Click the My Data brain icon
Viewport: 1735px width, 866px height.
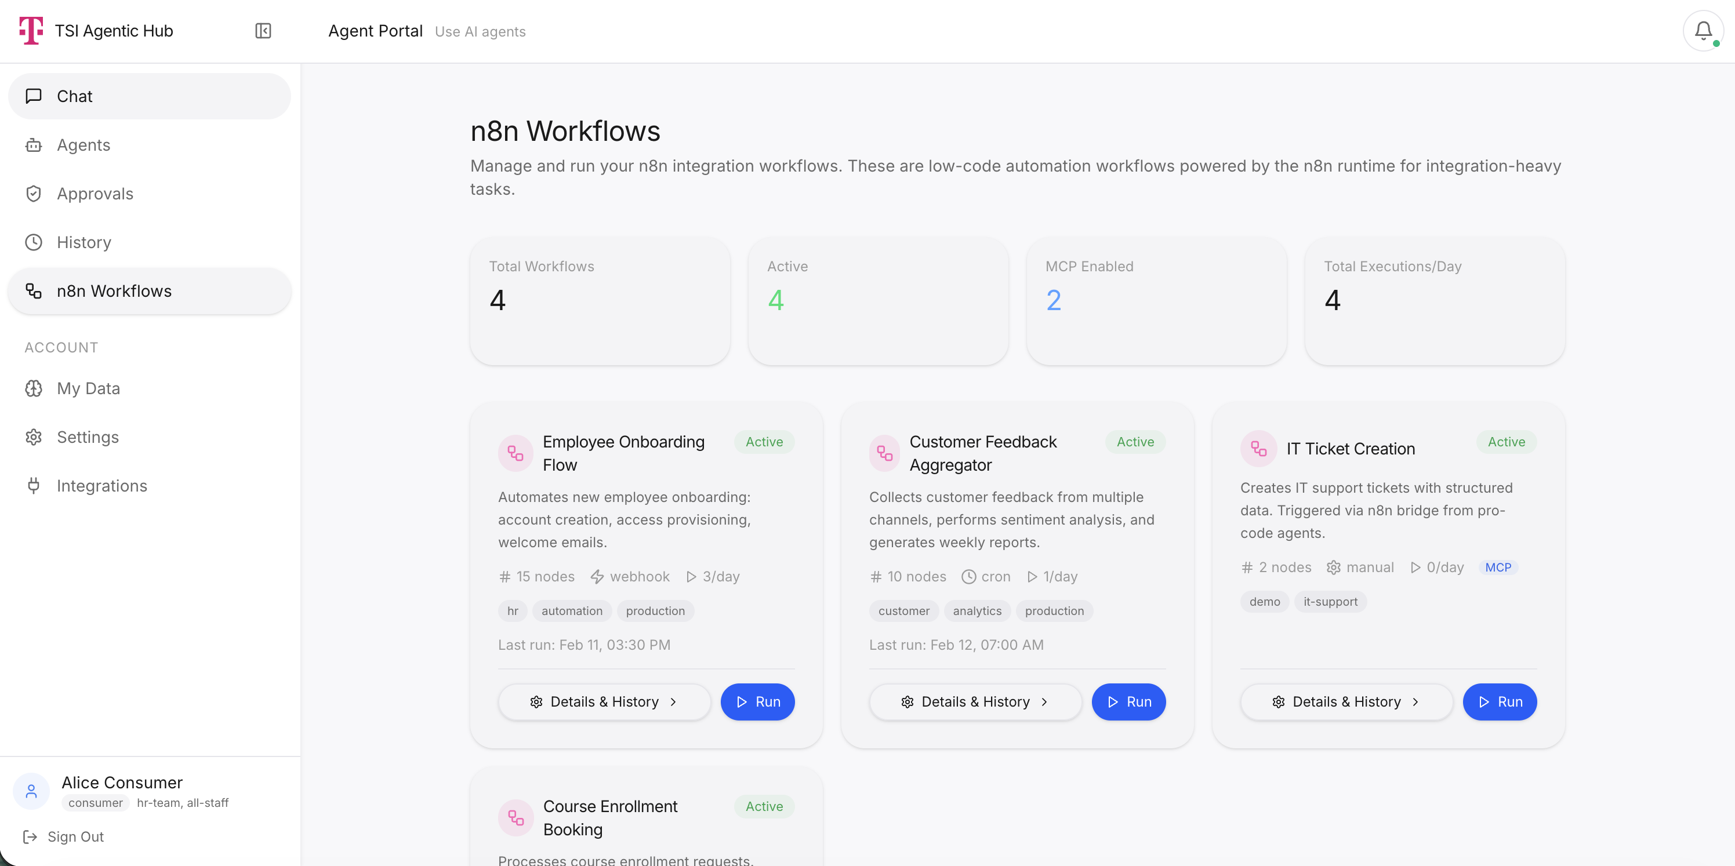(x=34, y=388)
